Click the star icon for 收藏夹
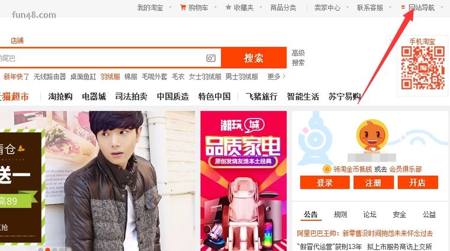 click(229, 8)
